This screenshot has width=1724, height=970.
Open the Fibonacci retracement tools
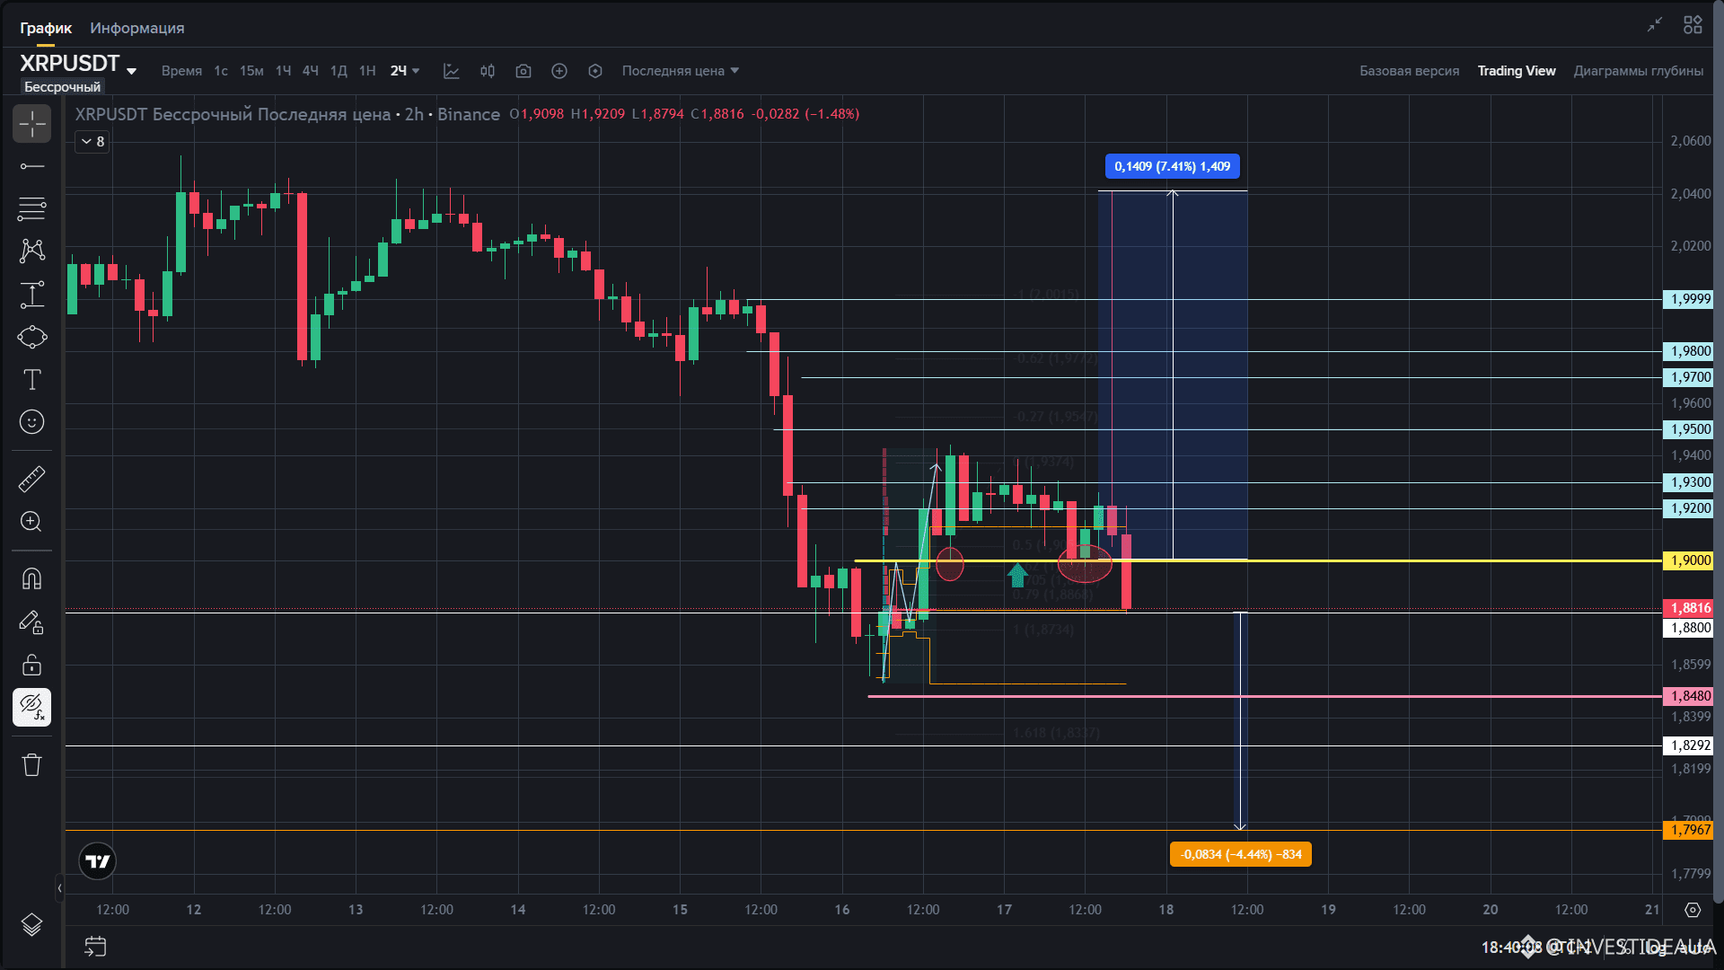tap(31, 209)
